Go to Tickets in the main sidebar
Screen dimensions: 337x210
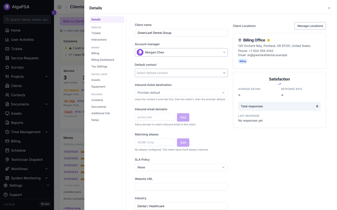click(x=17, y=49)
